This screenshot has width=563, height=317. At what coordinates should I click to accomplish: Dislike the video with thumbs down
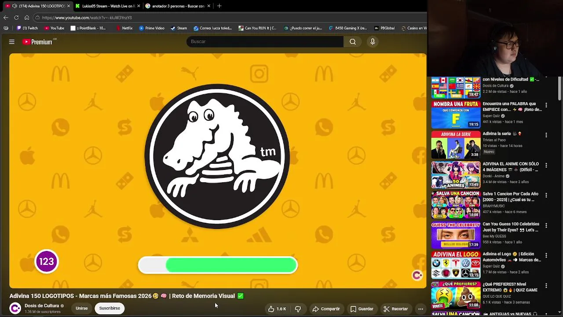coord(298,309)
